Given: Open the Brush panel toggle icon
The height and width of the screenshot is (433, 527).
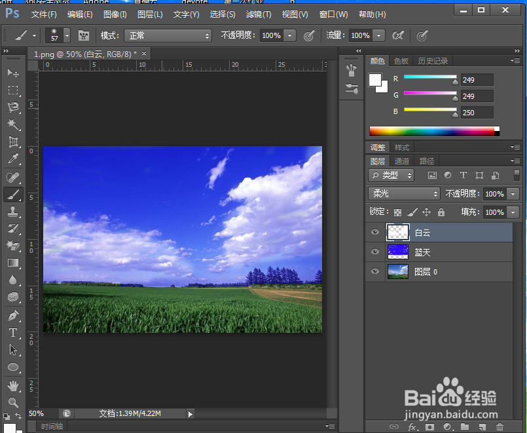Looking at the screenshot, I should click(x=84, y=35).
